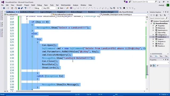Open the editor zoom percentage dropdown
The width and height of the screenshot is (170, 96).
pos(7,91)
